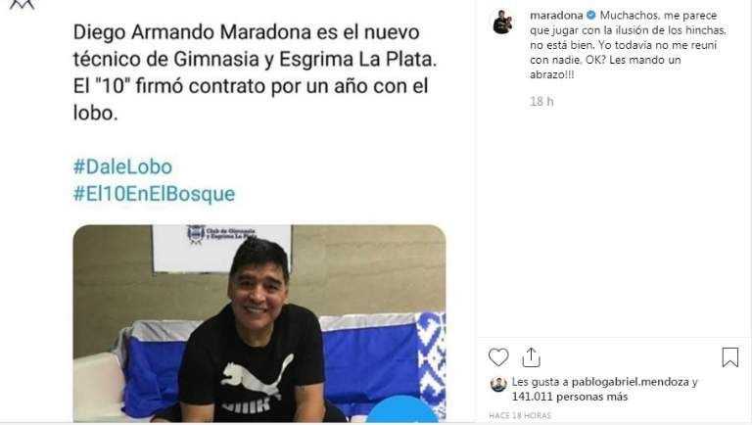
Task: Open the #El10EnElBosque hashtag
Action: (154, 194)
